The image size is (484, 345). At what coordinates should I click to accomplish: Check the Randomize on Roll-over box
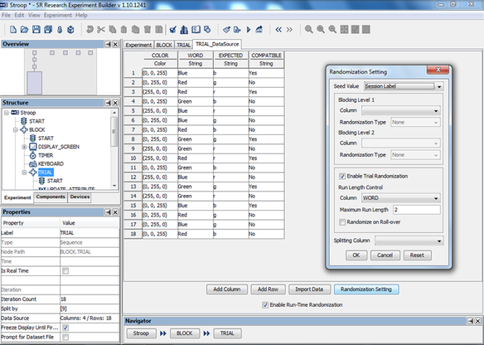pyautogui.click(x=343, y=221)
